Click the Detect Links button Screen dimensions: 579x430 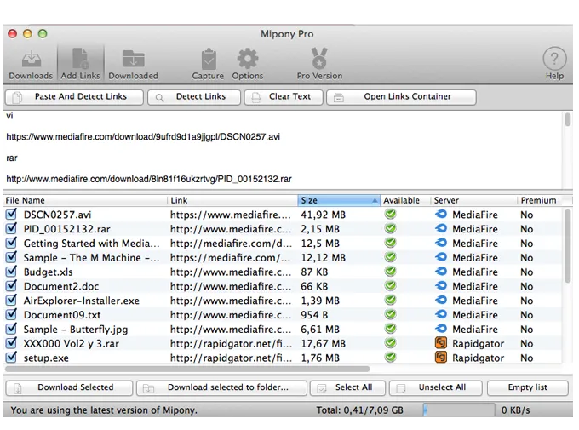click(x=194, y=97)
